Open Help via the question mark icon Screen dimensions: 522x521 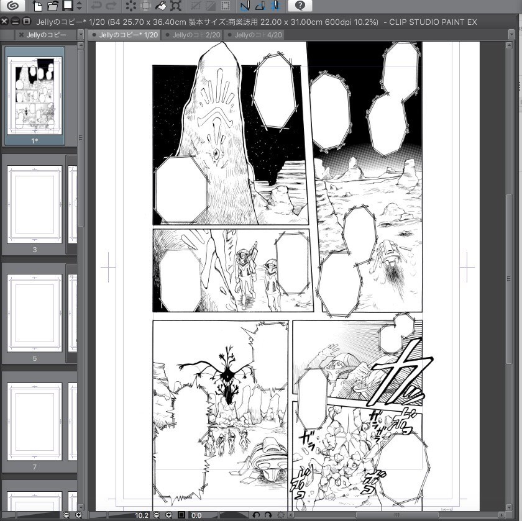click(300, 6)
